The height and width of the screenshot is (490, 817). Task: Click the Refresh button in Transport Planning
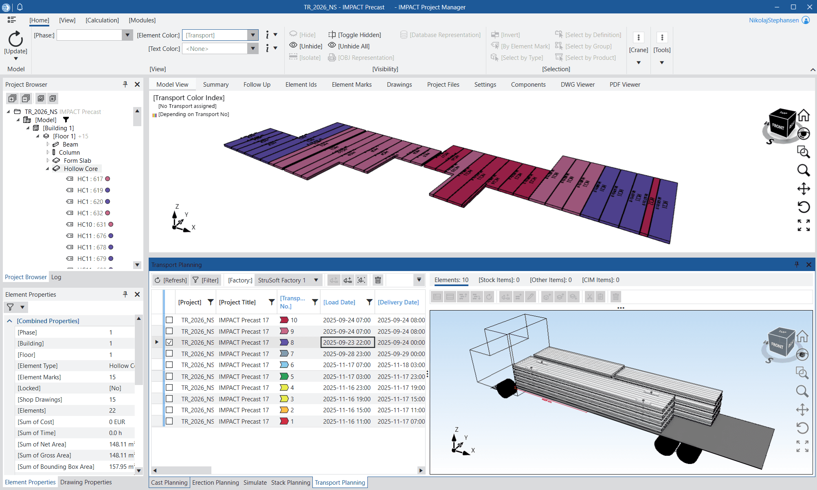point(171,280)
